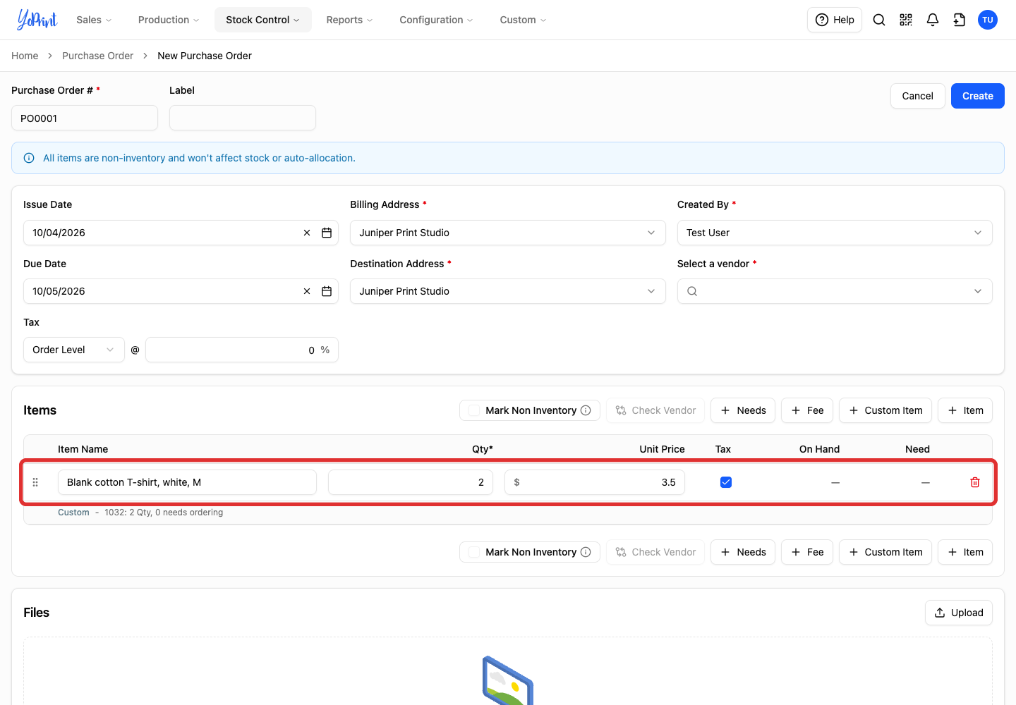Open the Reports menu
Viewport: 1016px width, 705px height.
tap(349, 20)
